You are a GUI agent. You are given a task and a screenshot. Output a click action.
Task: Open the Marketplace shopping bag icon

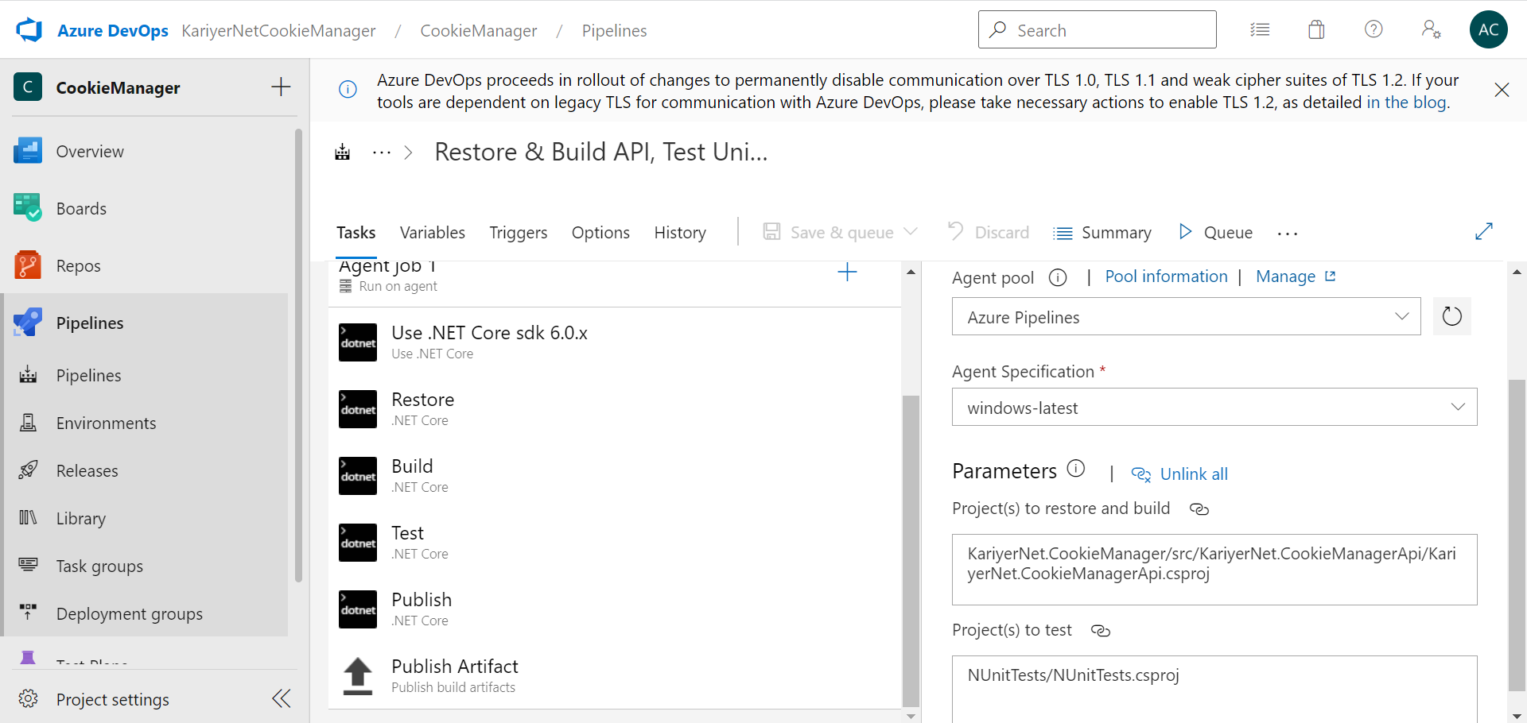point(1316,30)
